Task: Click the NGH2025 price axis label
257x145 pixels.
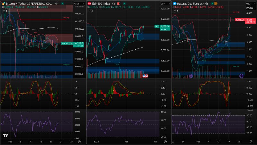Action: (240, 20)
